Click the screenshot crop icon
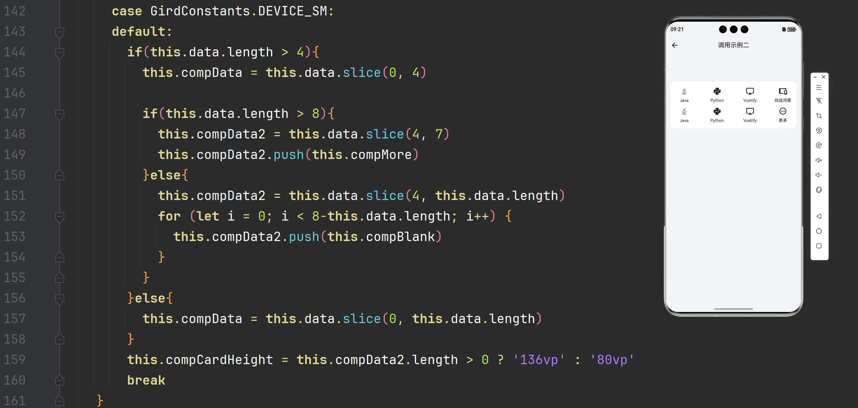The height and width of the screenshot is (408, 858). pyautogui.click(x=819, y=116)
